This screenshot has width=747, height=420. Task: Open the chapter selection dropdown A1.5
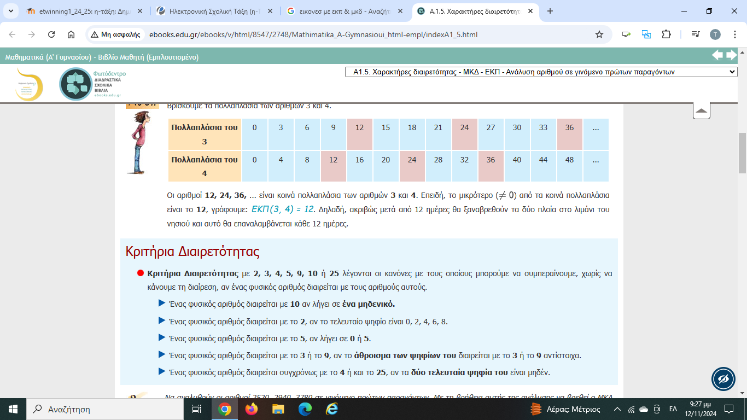pyautogui.click(x=542, y=72)
